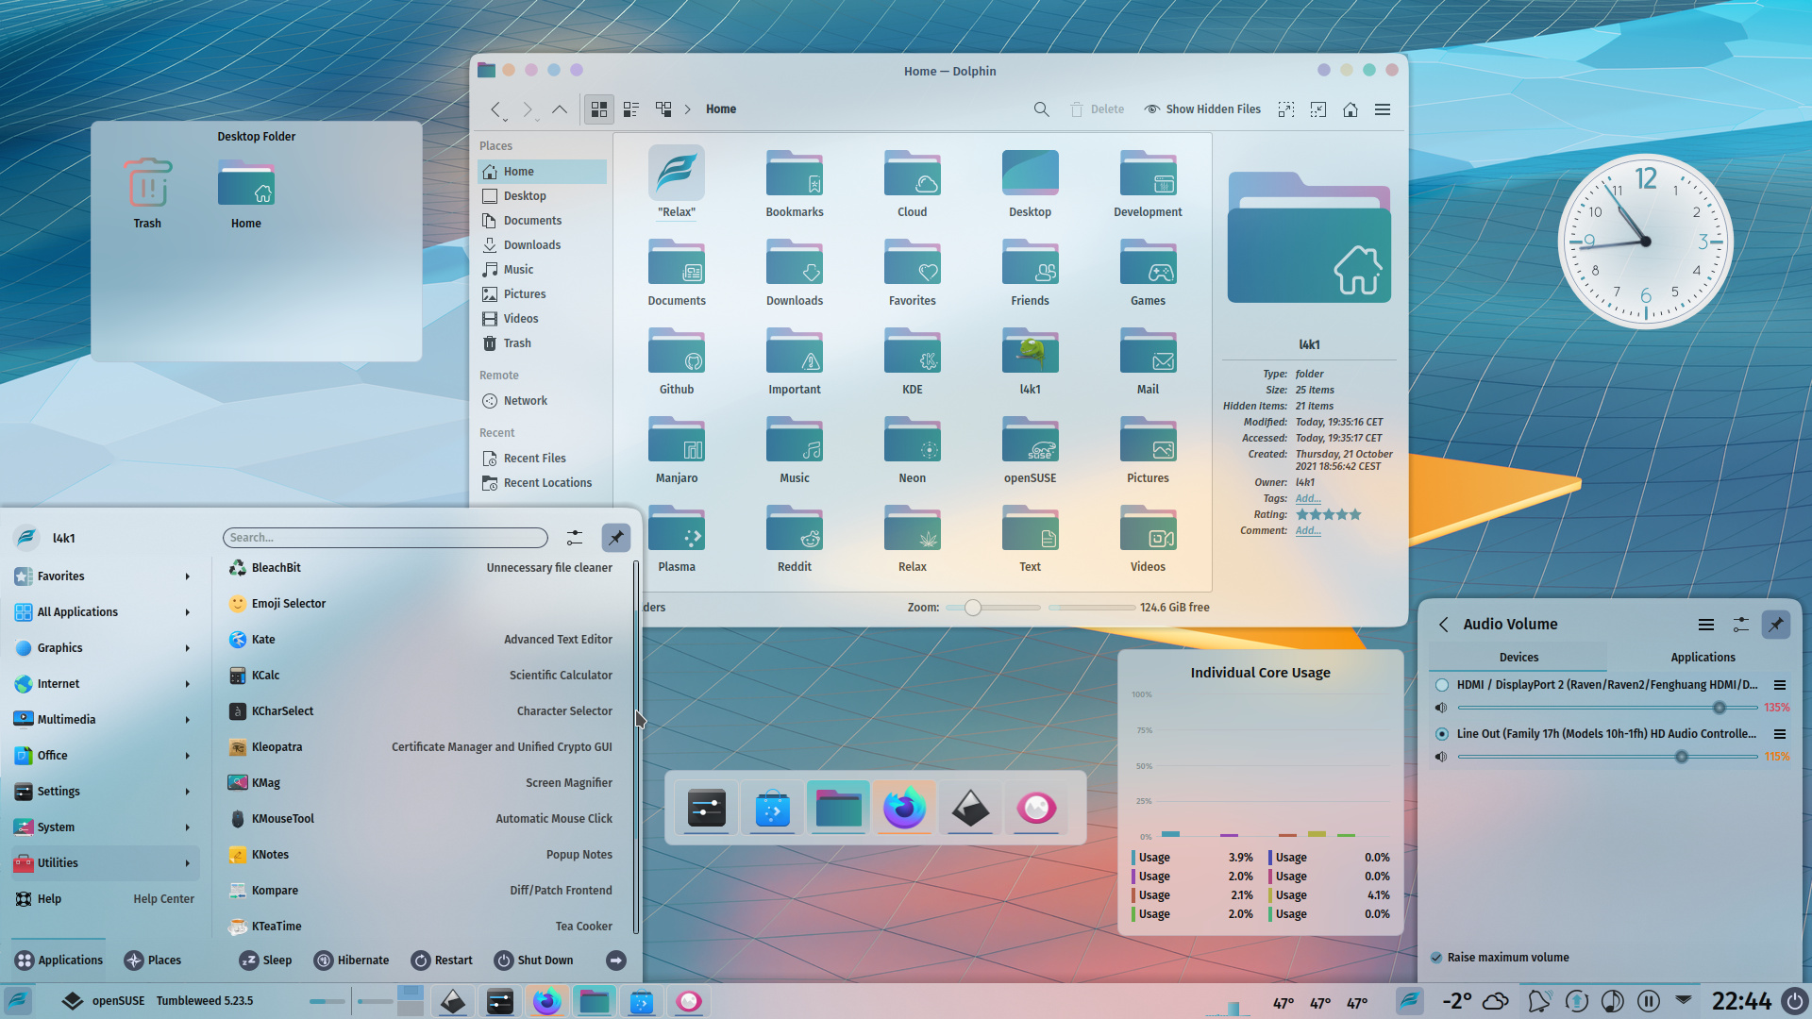Select Recent Files in Dolphin sidebar
This screenshot has width=1812, height=1019.
click(542, 459)
